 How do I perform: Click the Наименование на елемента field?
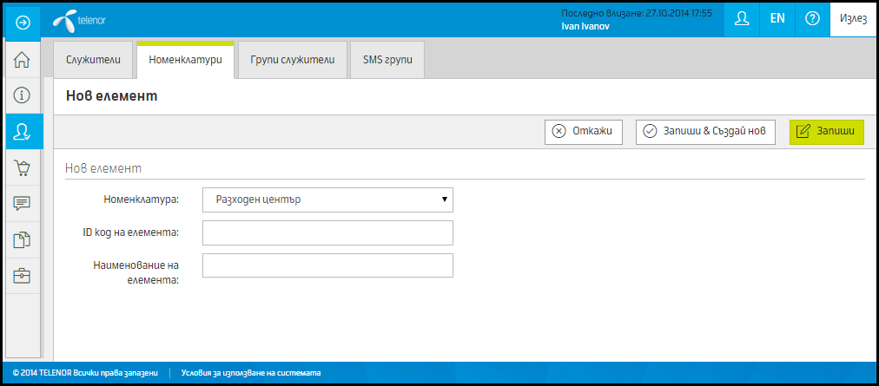point(327,265)
